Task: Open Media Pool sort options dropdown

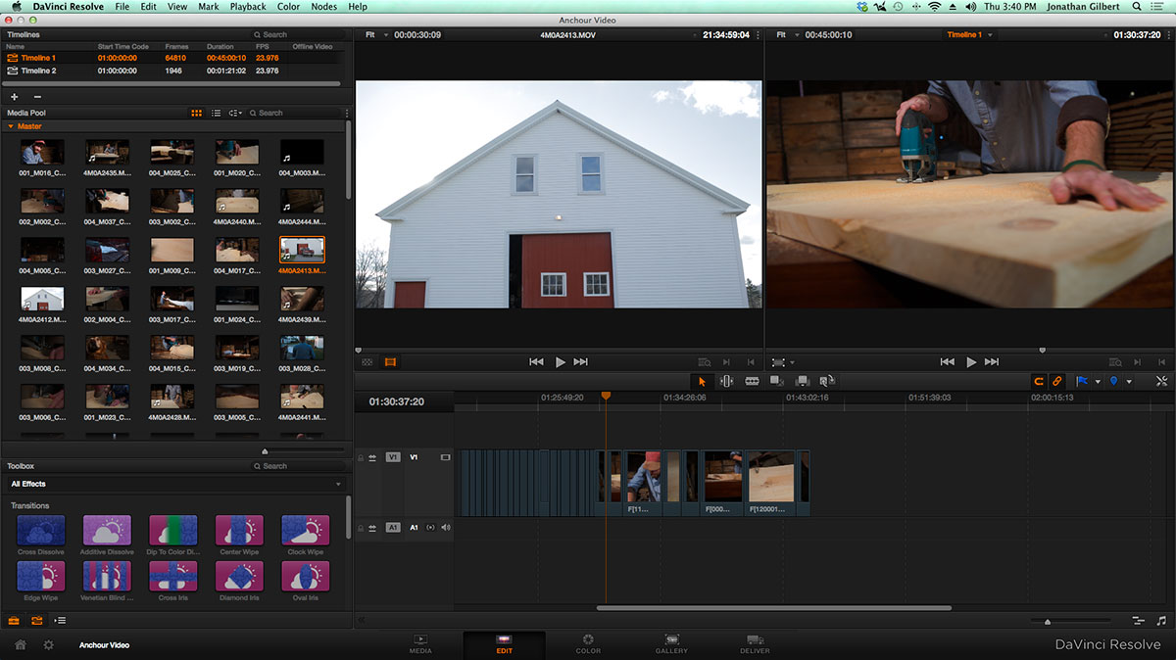Action: point(235,114)
